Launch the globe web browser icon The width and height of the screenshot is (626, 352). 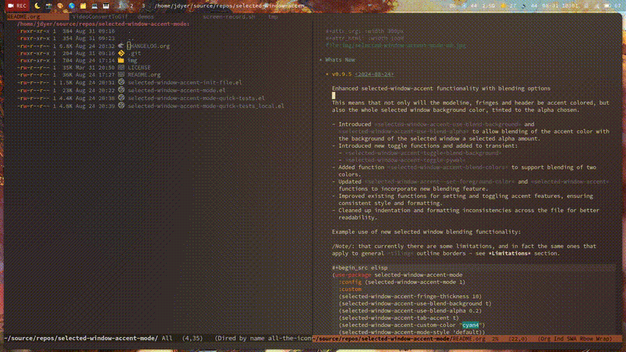coord(71,5)
